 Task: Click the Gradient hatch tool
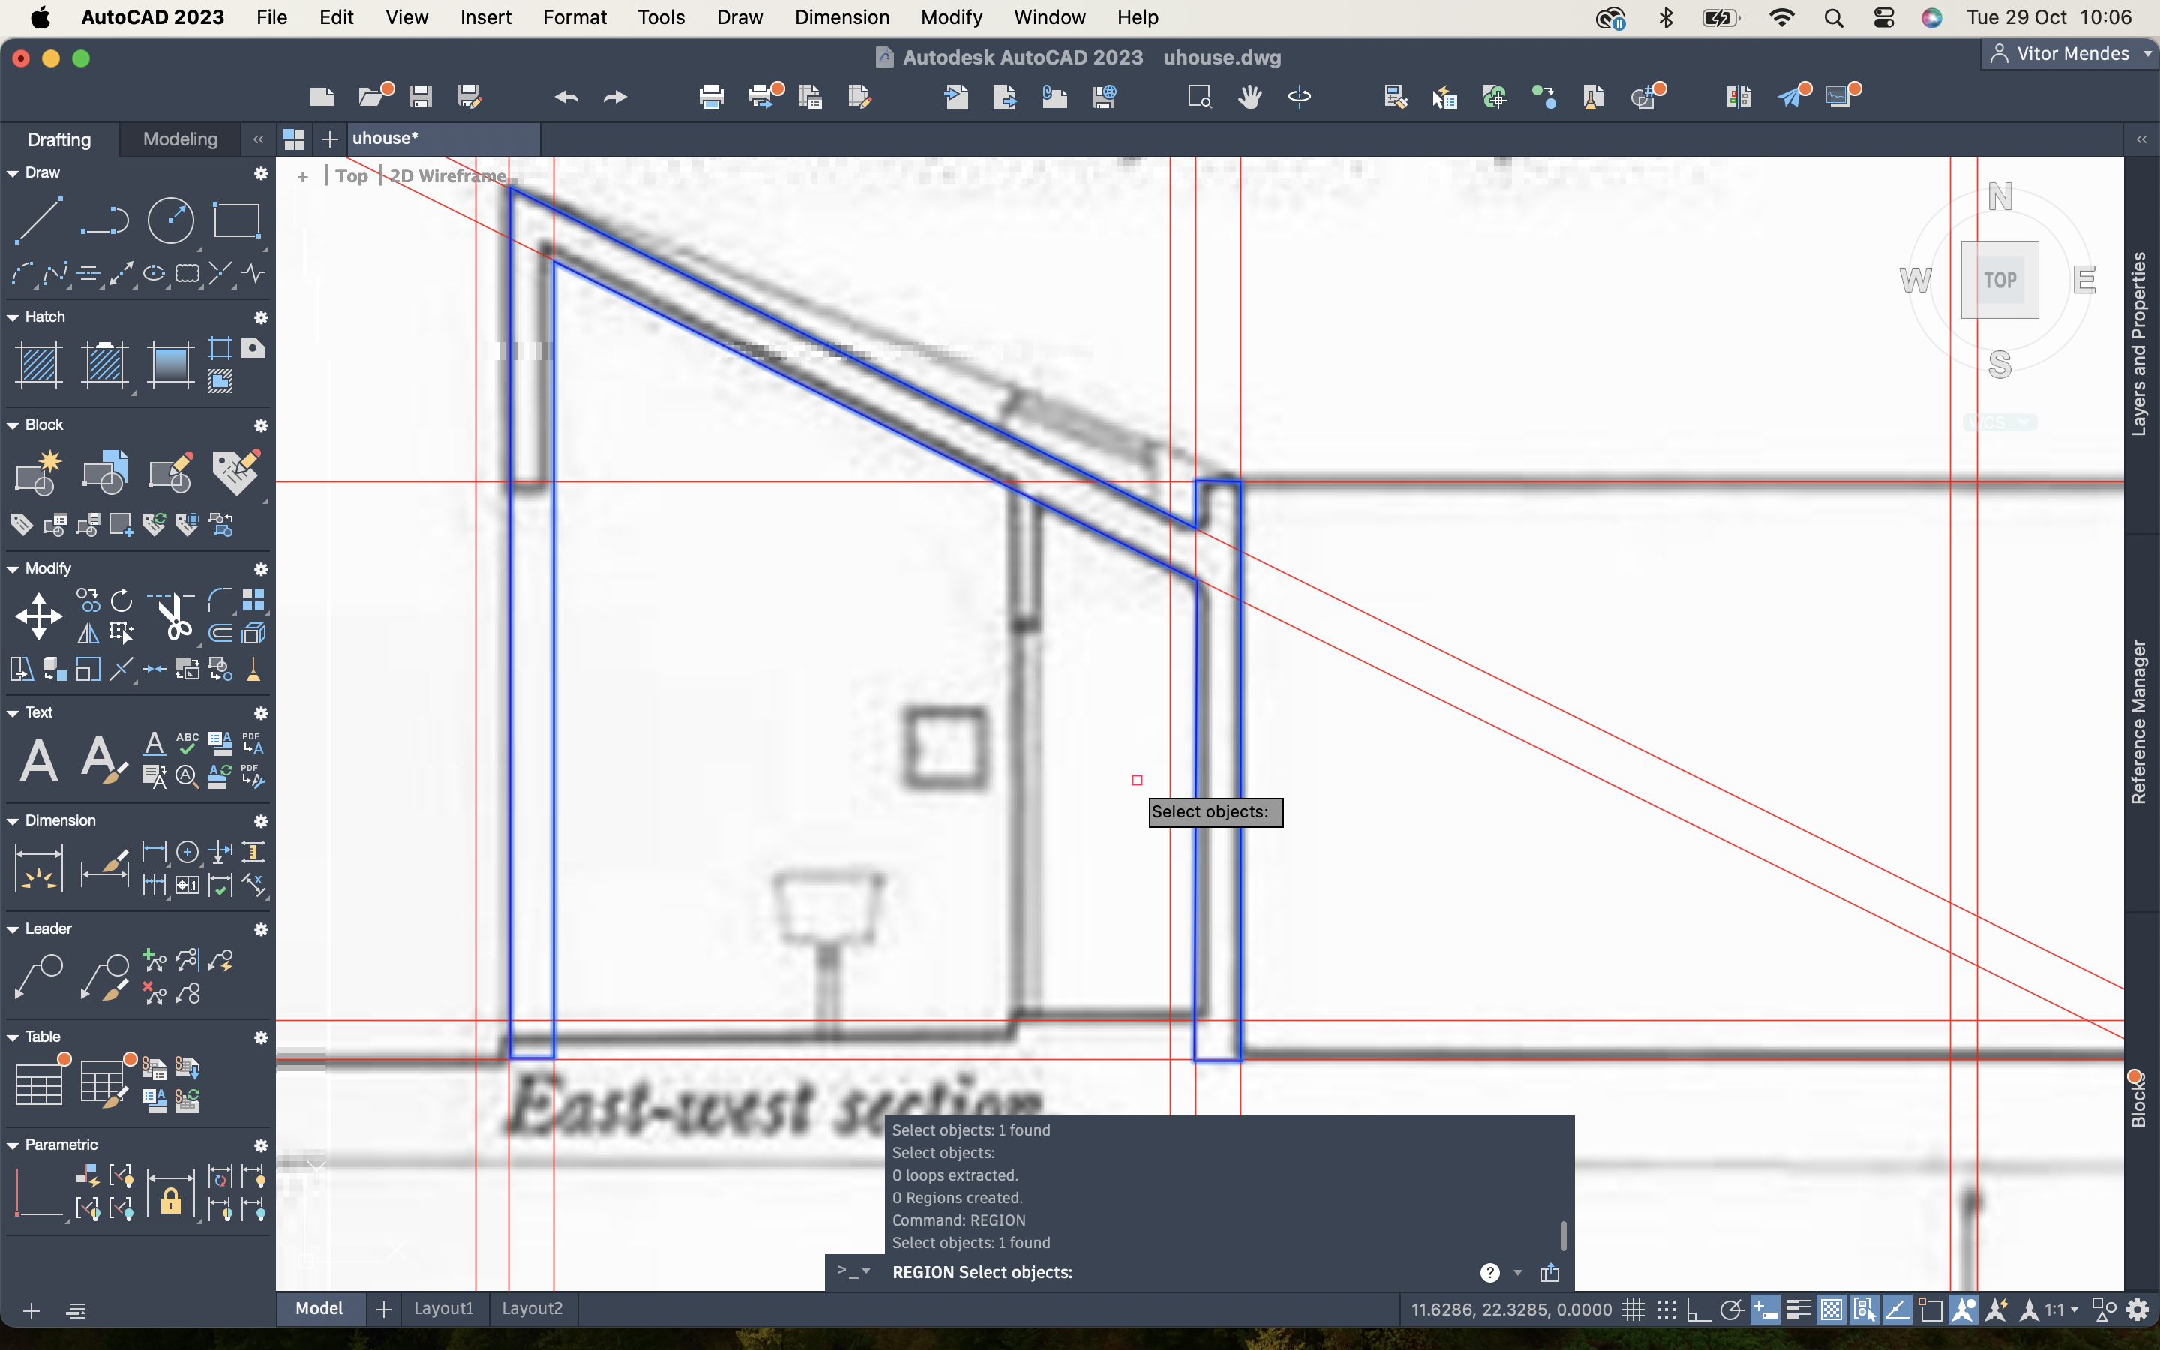pos(170,364)
